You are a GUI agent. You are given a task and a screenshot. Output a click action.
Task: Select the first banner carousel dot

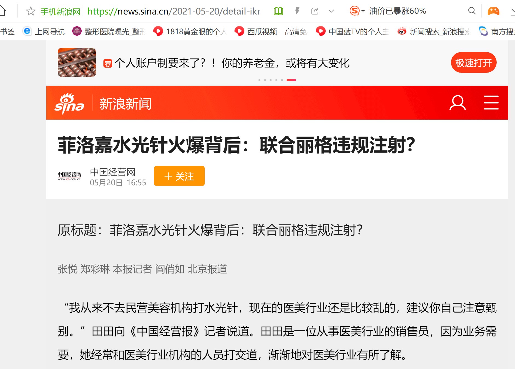(259, 80)
